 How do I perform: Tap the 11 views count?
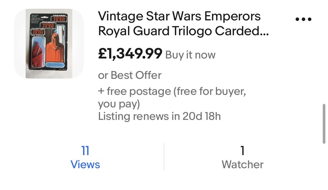tap(85, 151)
